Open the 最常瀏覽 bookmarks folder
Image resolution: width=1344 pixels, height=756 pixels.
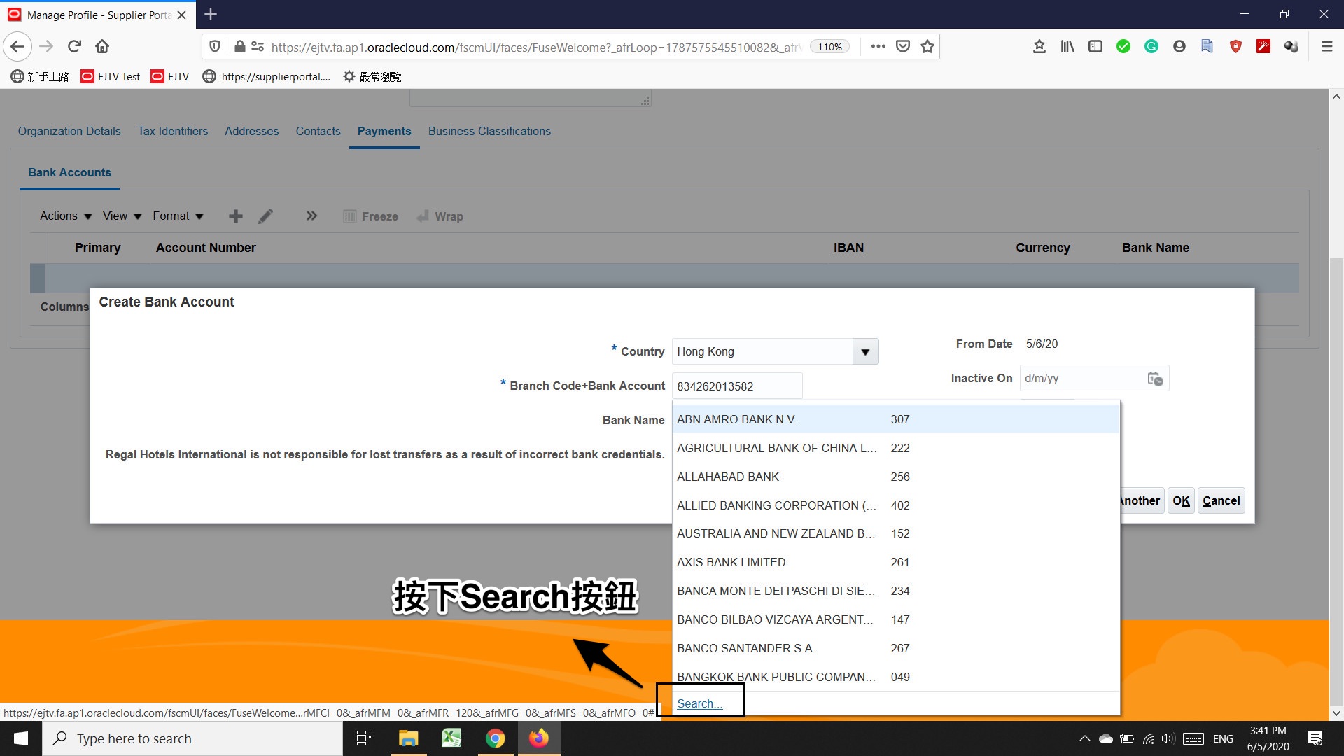pos(372,77)
